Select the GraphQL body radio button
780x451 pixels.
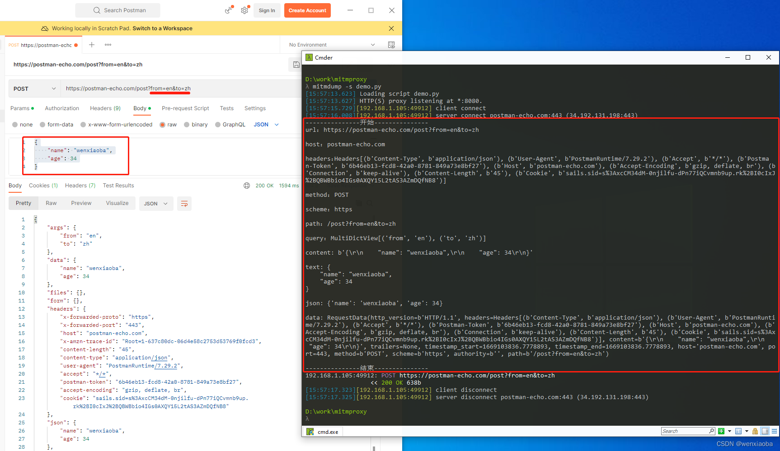[218, 125]
